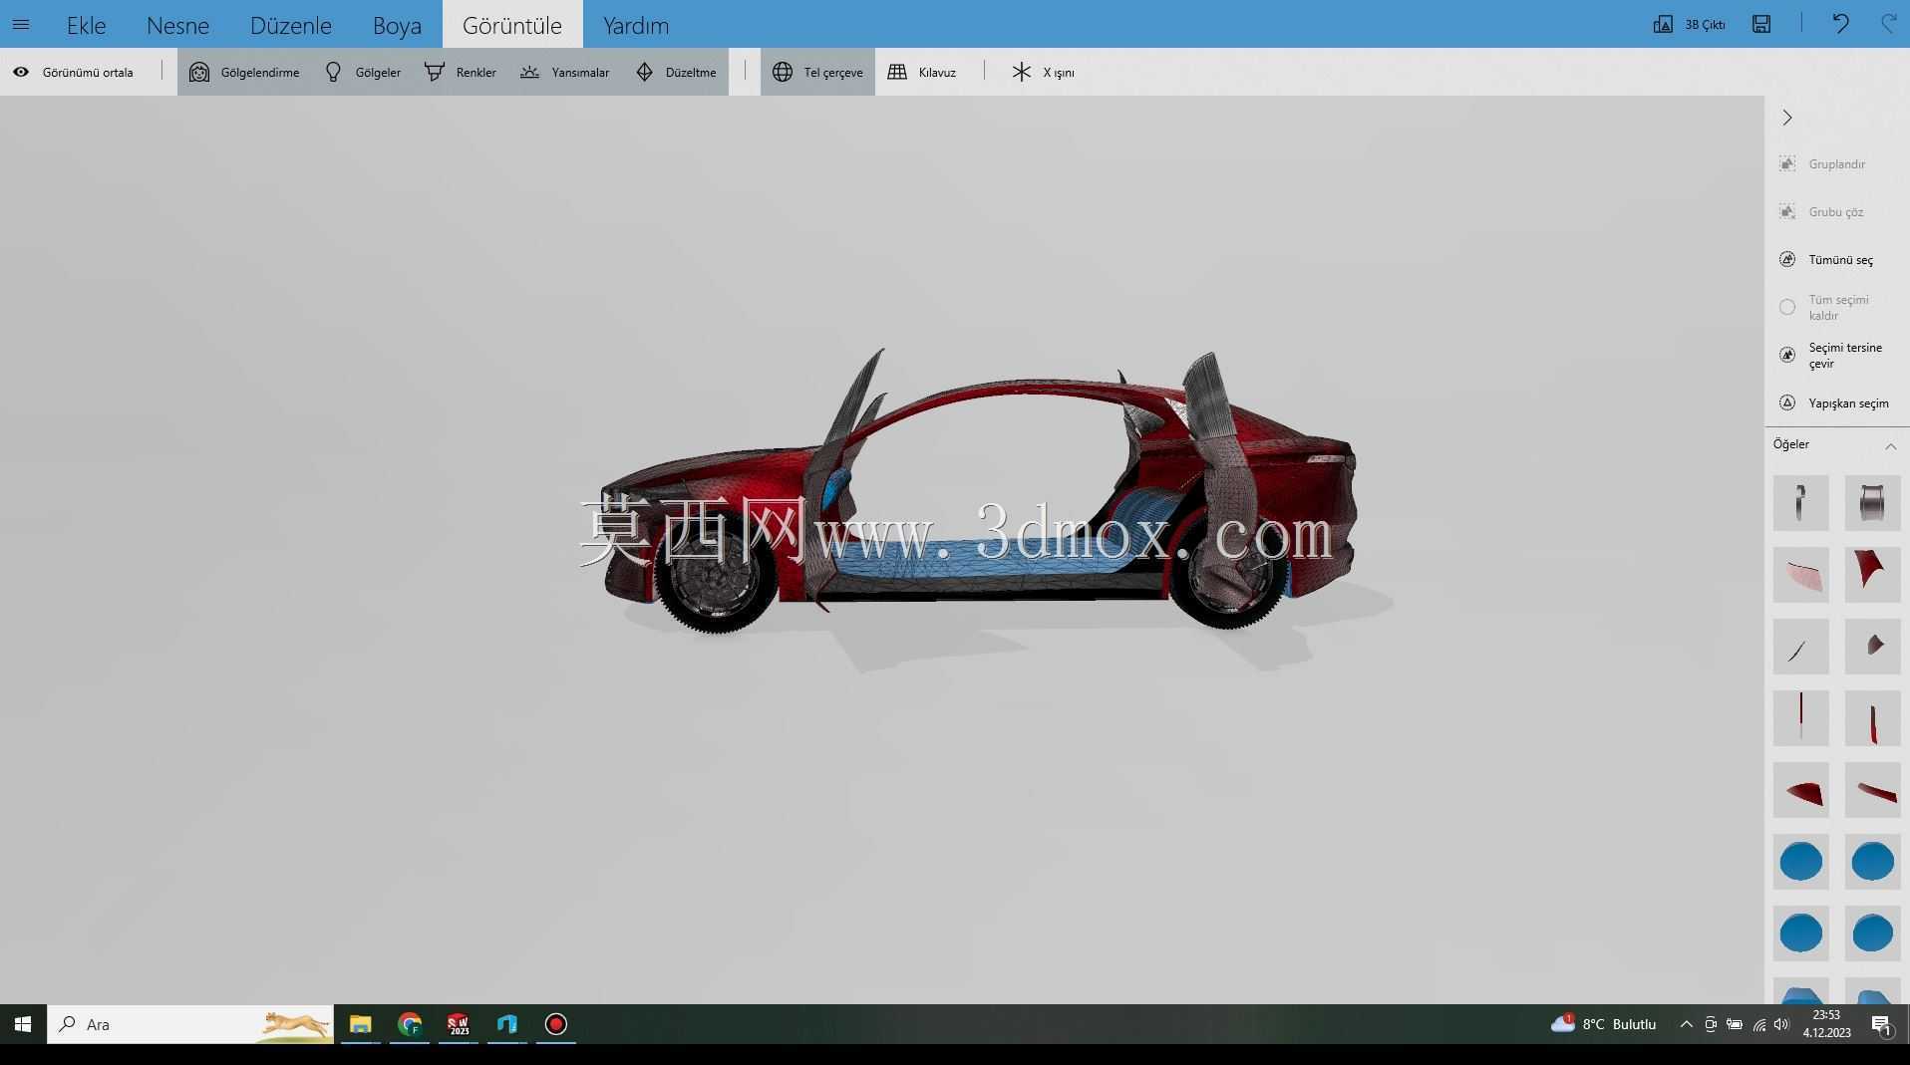Collapse the right side panel chevron
This screenshot has width=1910, height=1065.
(1787, 118)
